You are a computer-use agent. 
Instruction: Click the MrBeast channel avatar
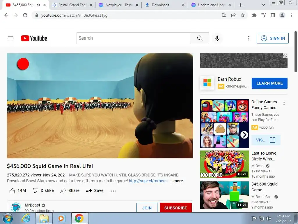click(16, 208)
